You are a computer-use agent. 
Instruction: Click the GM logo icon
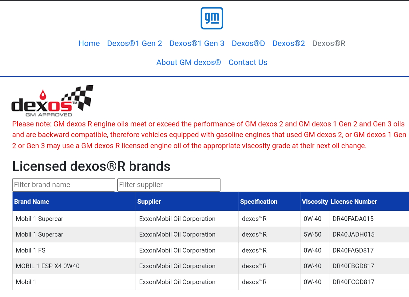tap(212, 18)
